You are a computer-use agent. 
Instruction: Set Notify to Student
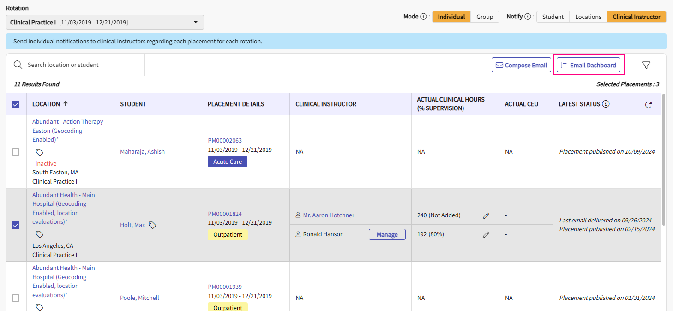click(x=553, y=17)
